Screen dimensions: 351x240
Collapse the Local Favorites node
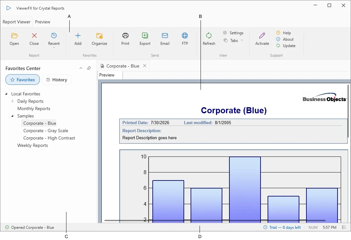point(6,94)
